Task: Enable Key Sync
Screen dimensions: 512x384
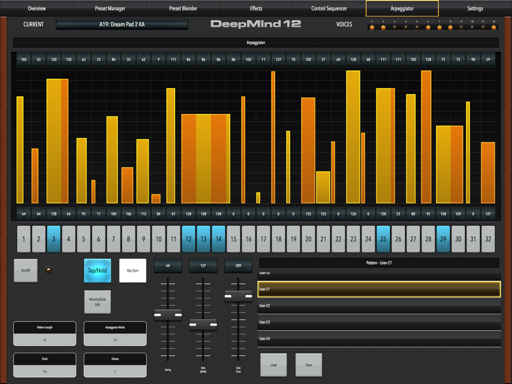Action: (133, 270)
